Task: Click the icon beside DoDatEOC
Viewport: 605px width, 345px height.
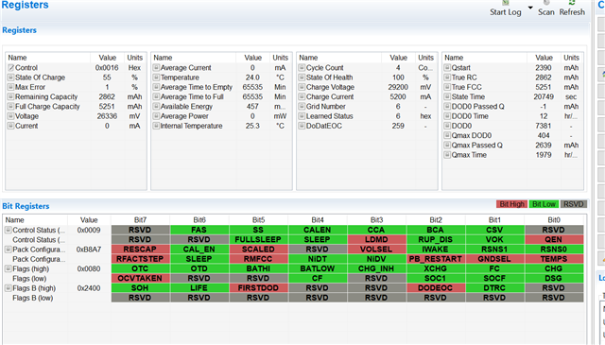Action: tap(302, 126)
